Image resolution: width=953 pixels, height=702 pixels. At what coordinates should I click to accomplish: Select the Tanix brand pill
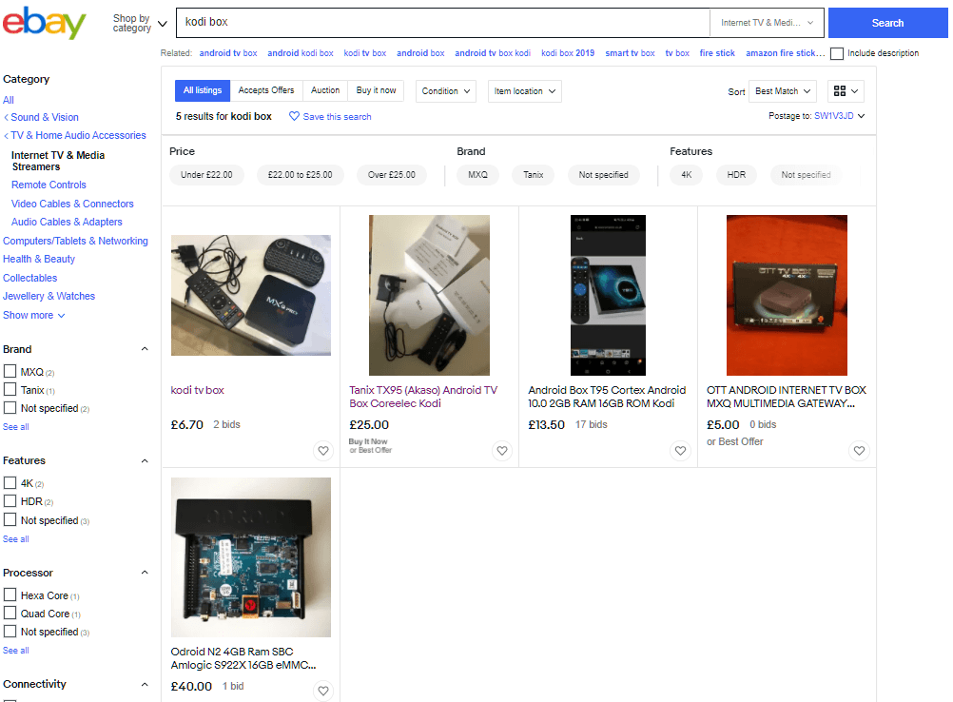click(533, 175)
